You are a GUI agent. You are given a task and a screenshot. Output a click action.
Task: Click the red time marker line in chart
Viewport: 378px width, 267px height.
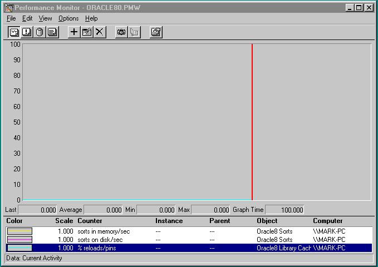[x=252, y=122]
